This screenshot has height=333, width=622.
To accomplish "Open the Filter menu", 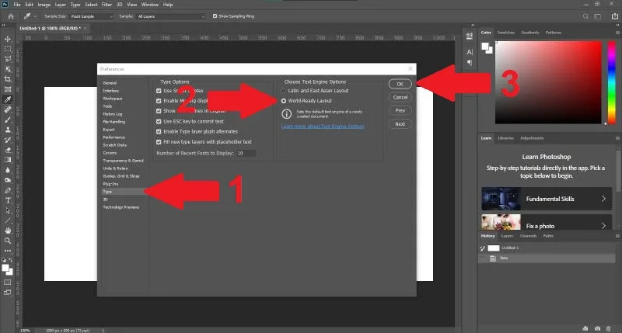I will point(107,5).
